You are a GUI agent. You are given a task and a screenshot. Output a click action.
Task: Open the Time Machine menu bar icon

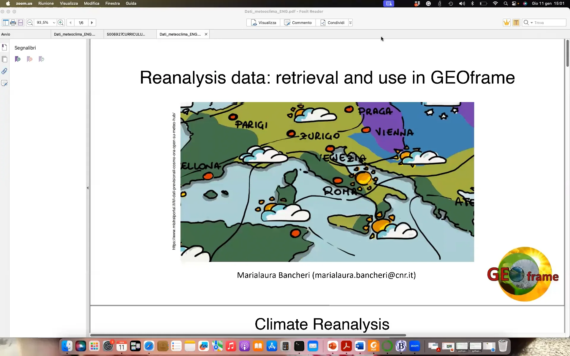(451, 4)
